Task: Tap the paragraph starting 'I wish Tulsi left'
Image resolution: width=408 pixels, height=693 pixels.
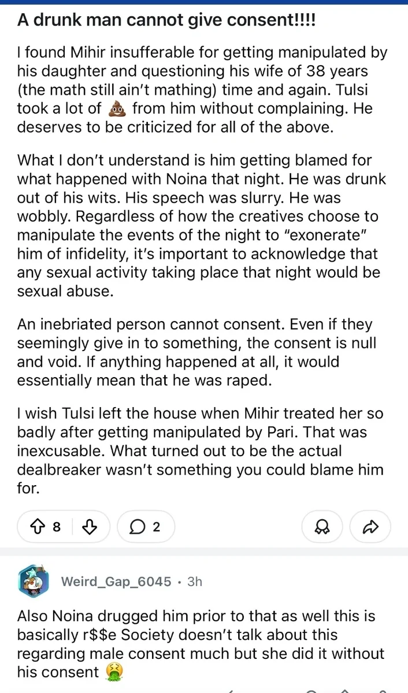Action: [200, 450]
